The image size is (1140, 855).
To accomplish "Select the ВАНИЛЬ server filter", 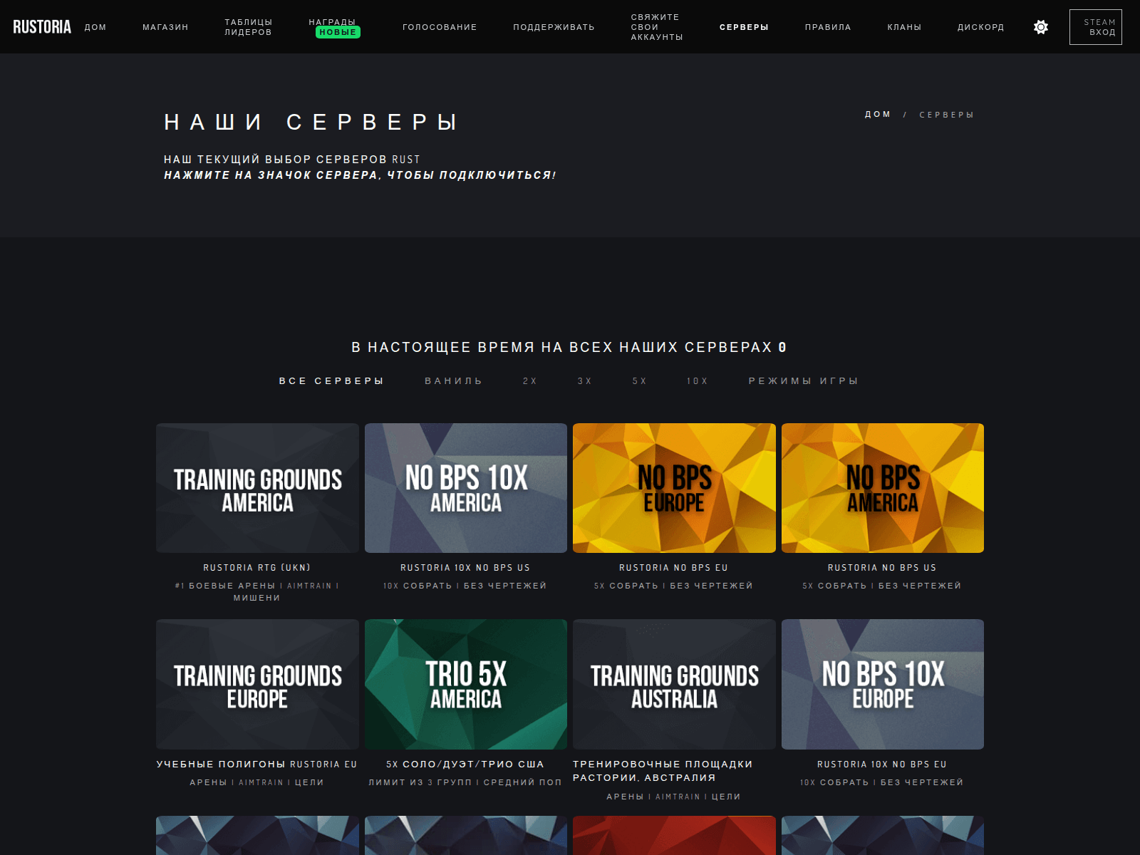I will pyautogui.click(x=452, y=380).
